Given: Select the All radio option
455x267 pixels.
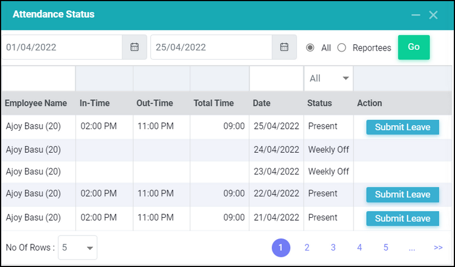Looking at the screenshot, I should 310,47.
